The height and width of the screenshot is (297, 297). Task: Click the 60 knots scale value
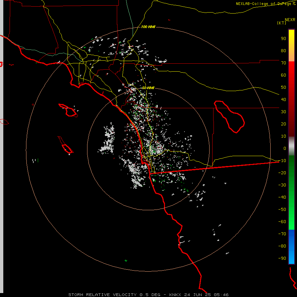coord(283,75)
